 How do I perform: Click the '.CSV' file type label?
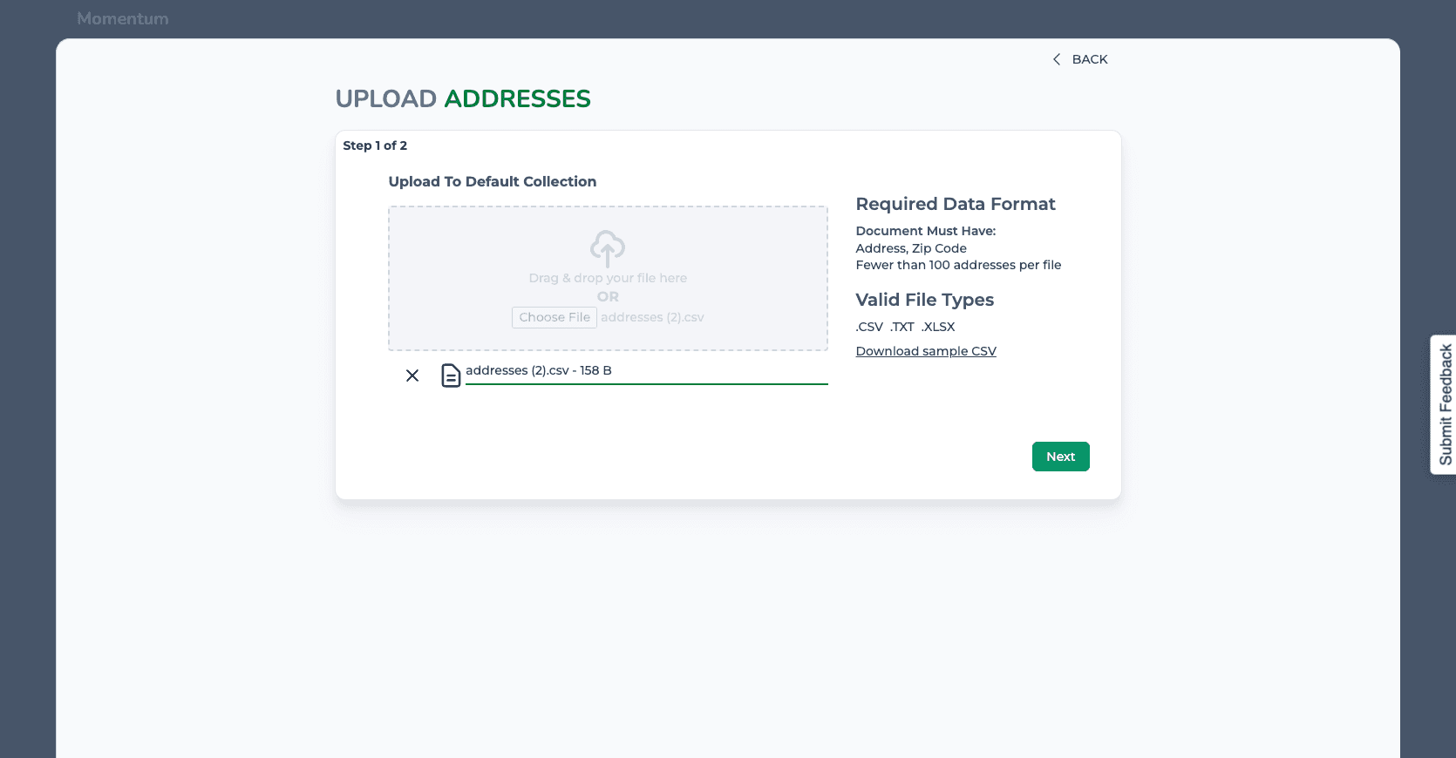[869, 327]
